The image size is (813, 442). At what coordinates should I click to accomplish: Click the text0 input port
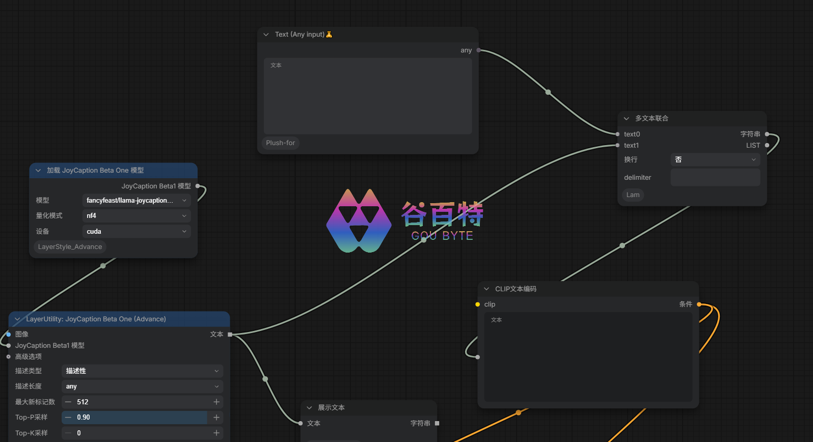(x=618, y=134)
